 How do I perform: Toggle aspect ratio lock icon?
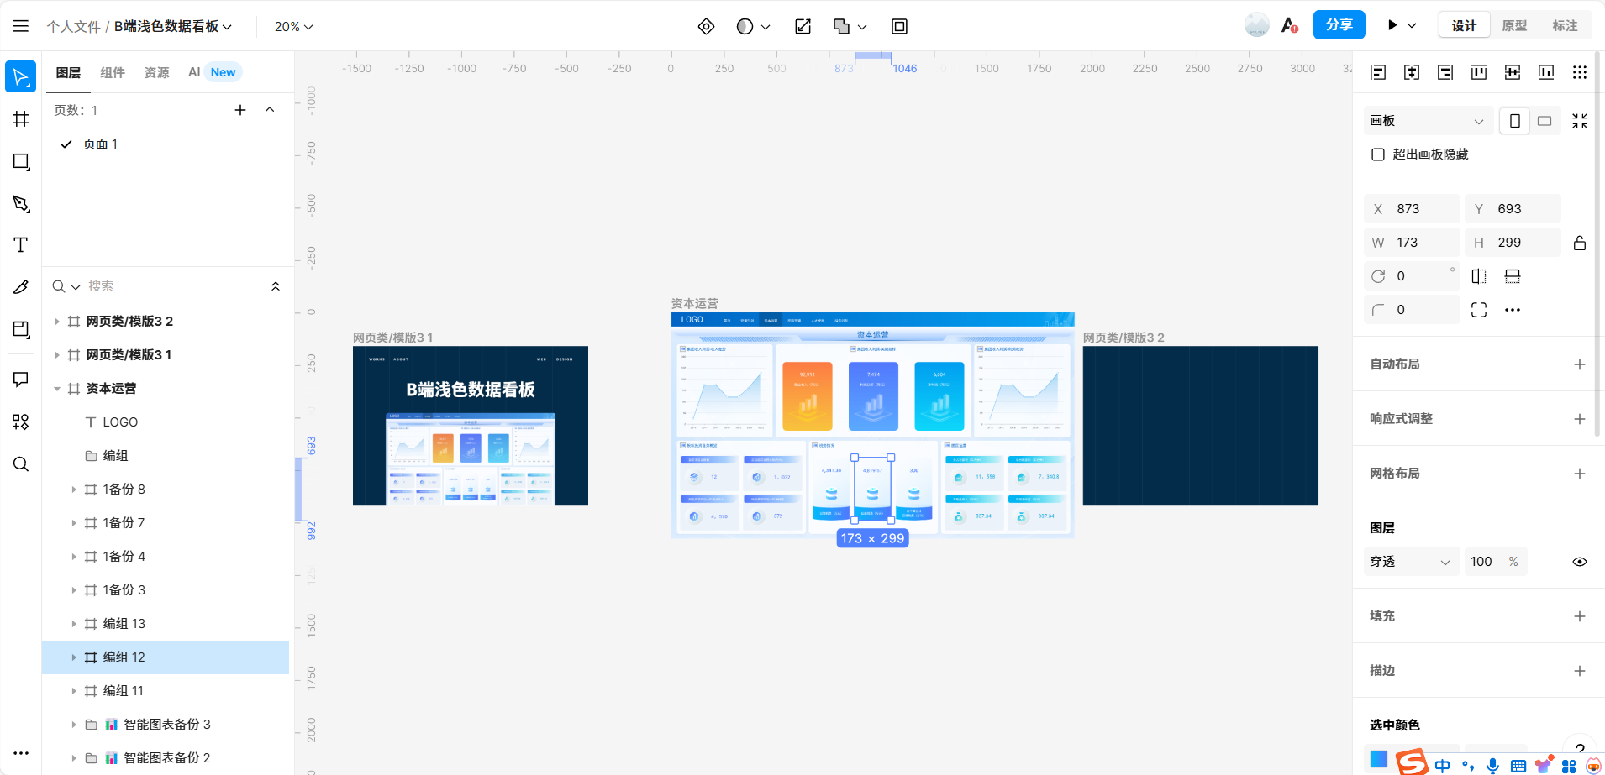(x=1580, y=243)
